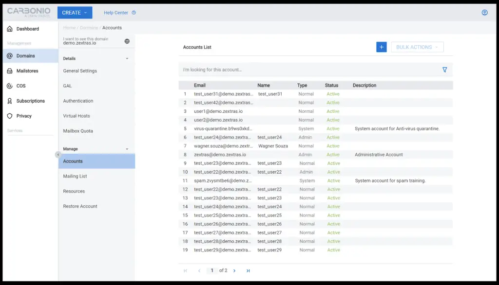Click the Home breadcrumb link
The width and height of the screenshot is (499, 285).
(69, 28)
